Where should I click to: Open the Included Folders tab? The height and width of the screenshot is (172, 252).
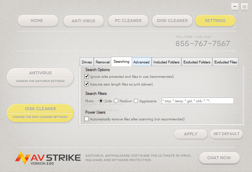tap(167, 62)
